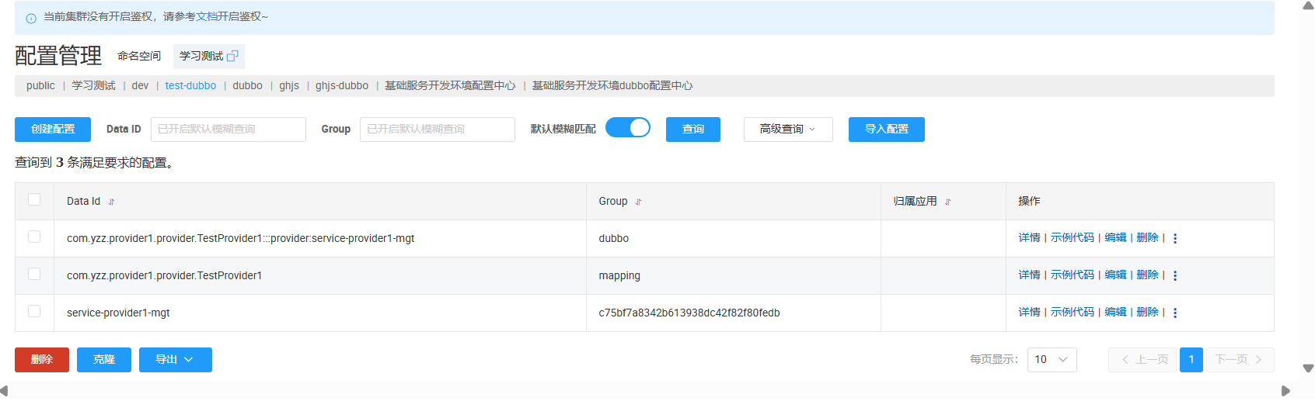Check the service-provider1-mgt row checkbox

coord(34,311)
